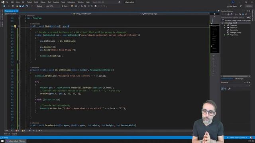Screen dimensions: 255x143
Task: Close the Solution Explorer panel
Action: [x=249, y=11]
